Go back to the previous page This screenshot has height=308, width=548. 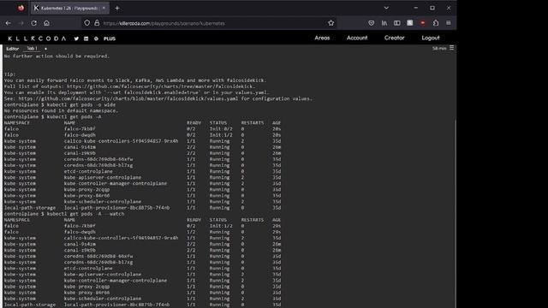point(8,23)
